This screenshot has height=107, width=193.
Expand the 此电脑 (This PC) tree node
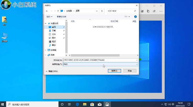pos(46,50)
